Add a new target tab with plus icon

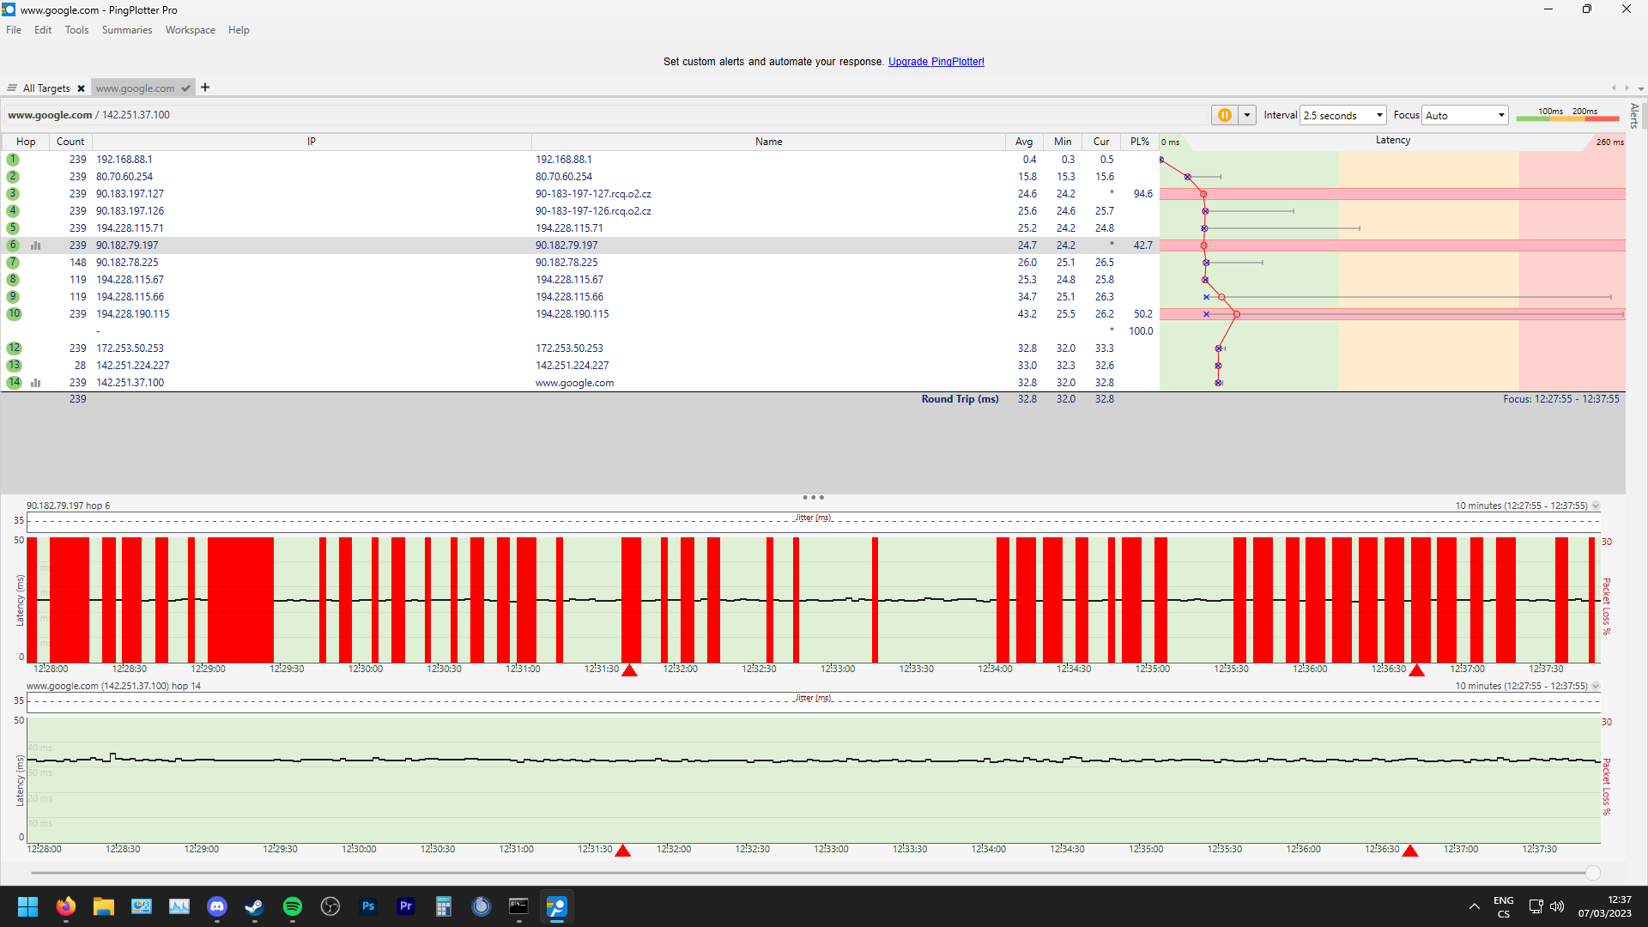point(205,88)
